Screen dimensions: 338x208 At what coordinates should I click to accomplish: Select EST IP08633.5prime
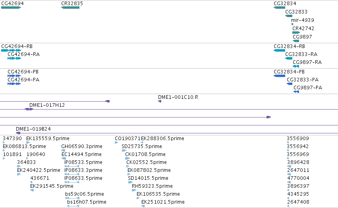coord(72,182)
